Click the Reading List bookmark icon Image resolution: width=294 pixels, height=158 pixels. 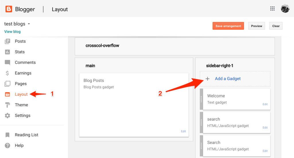click(x=7, y=135)
